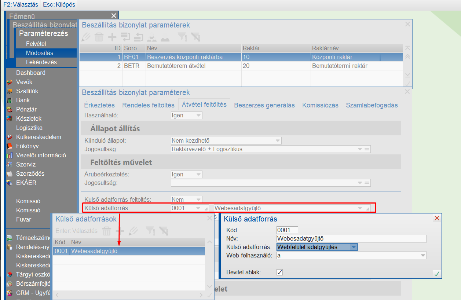Open Bank module in sidebar
461x300 pixels.
(23, 100)
